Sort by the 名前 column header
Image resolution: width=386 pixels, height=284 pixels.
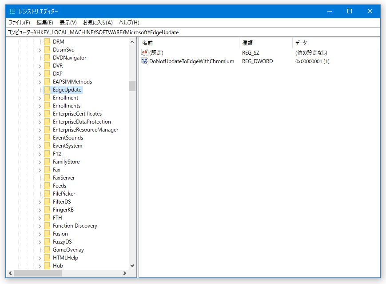click(x=189, y=43)
